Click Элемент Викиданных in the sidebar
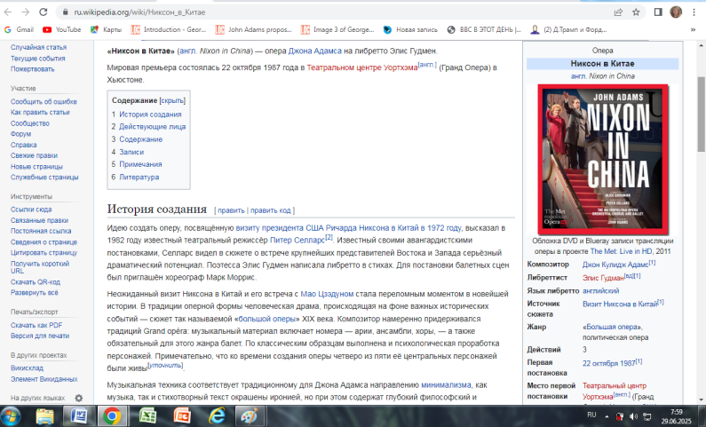The height and width of the screenshot is (427, 706). pyautogui.click(x=44, y=379)
